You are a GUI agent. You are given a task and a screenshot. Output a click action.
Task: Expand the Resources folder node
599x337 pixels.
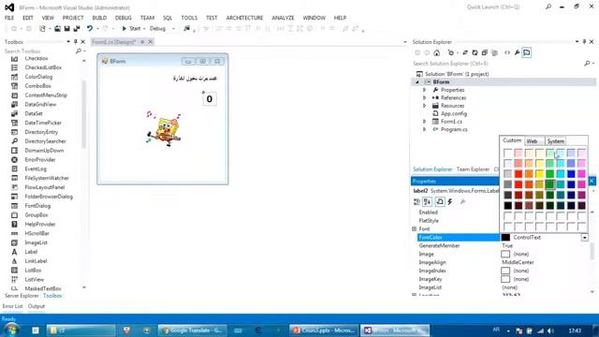tap(424, 106)
